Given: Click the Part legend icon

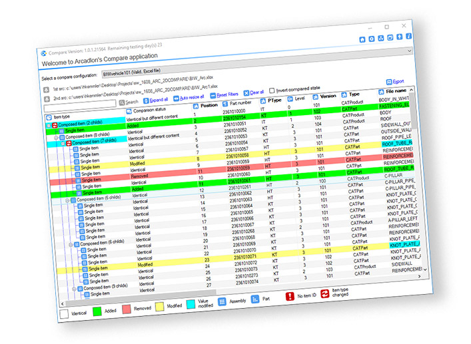Looking at the screenshot, I should point(254,299).
